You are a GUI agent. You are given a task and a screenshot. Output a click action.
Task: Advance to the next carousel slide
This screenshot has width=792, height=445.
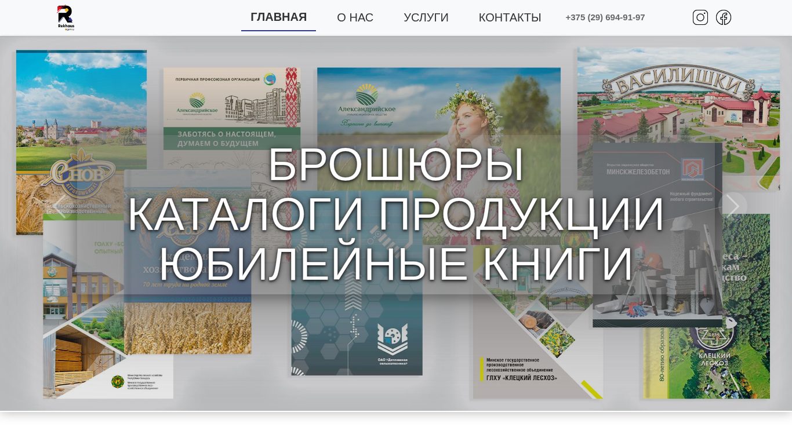pyautogui.click(x=733, y=206)
